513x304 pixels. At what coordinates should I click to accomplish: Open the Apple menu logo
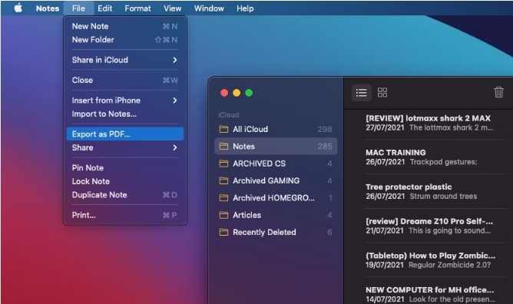18,8
